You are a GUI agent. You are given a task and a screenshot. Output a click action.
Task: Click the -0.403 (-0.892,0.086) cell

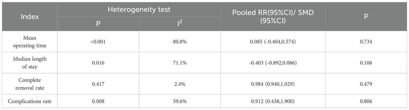(273, 63)
